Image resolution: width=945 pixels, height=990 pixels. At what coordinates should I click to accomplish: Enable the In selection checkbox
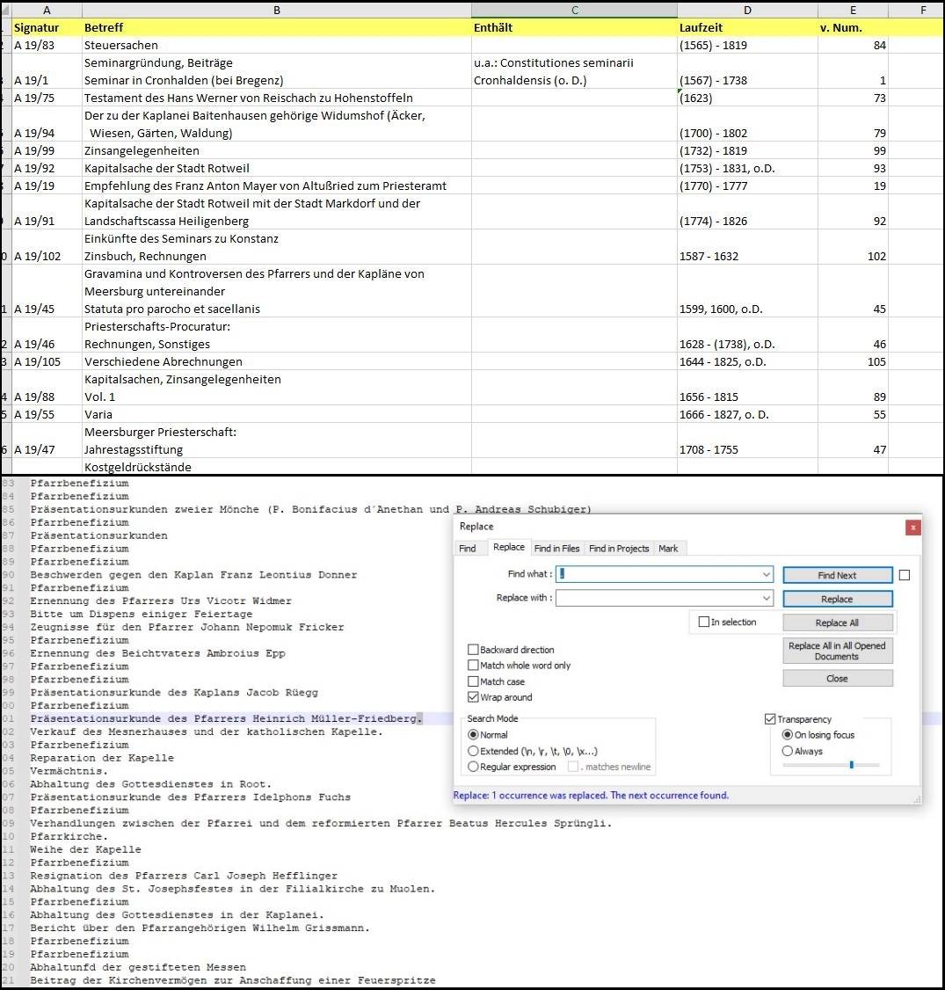[704, 622]
